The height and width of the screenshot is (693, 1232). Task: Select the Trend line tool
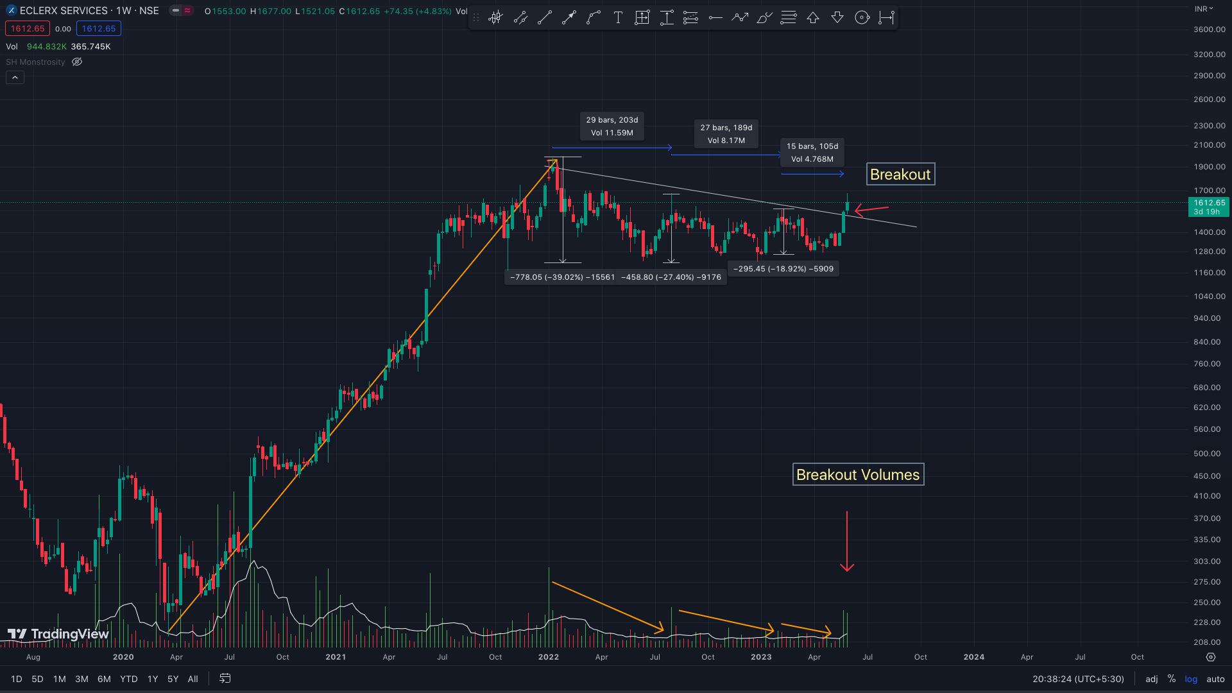tap(545, 18)
